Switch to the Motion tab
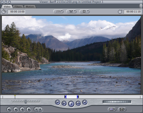 30,7
